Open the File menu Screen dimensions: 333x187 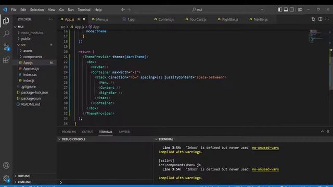(x=14, y=10)
